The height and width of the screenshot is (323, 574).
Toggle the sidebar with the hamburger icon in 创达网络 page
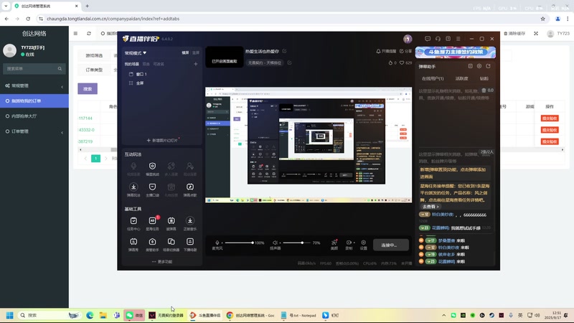(x=75, y=33)
